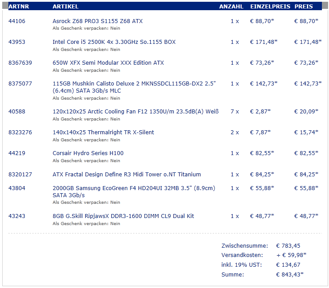Image resolution: width=329 pixels, height=288 pixels.
Task: Click gift wrap text under G.Skill RipjawsX
Action: (86, 223)
